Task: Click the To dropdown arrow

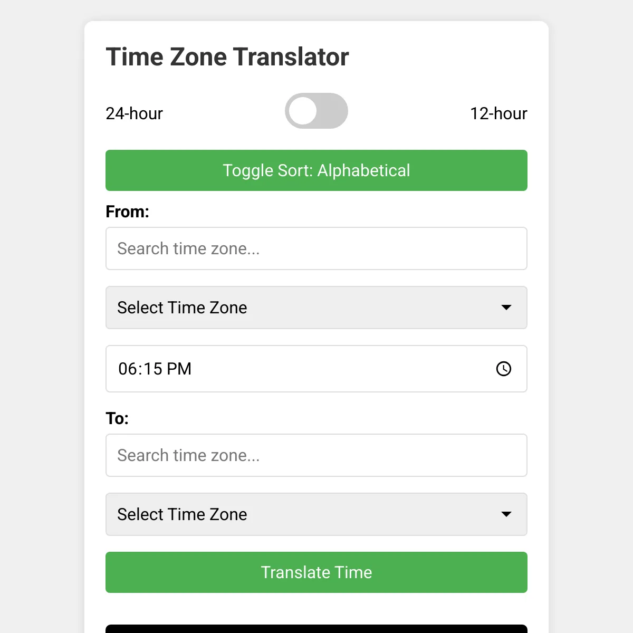Action: (x=506, y=514)
